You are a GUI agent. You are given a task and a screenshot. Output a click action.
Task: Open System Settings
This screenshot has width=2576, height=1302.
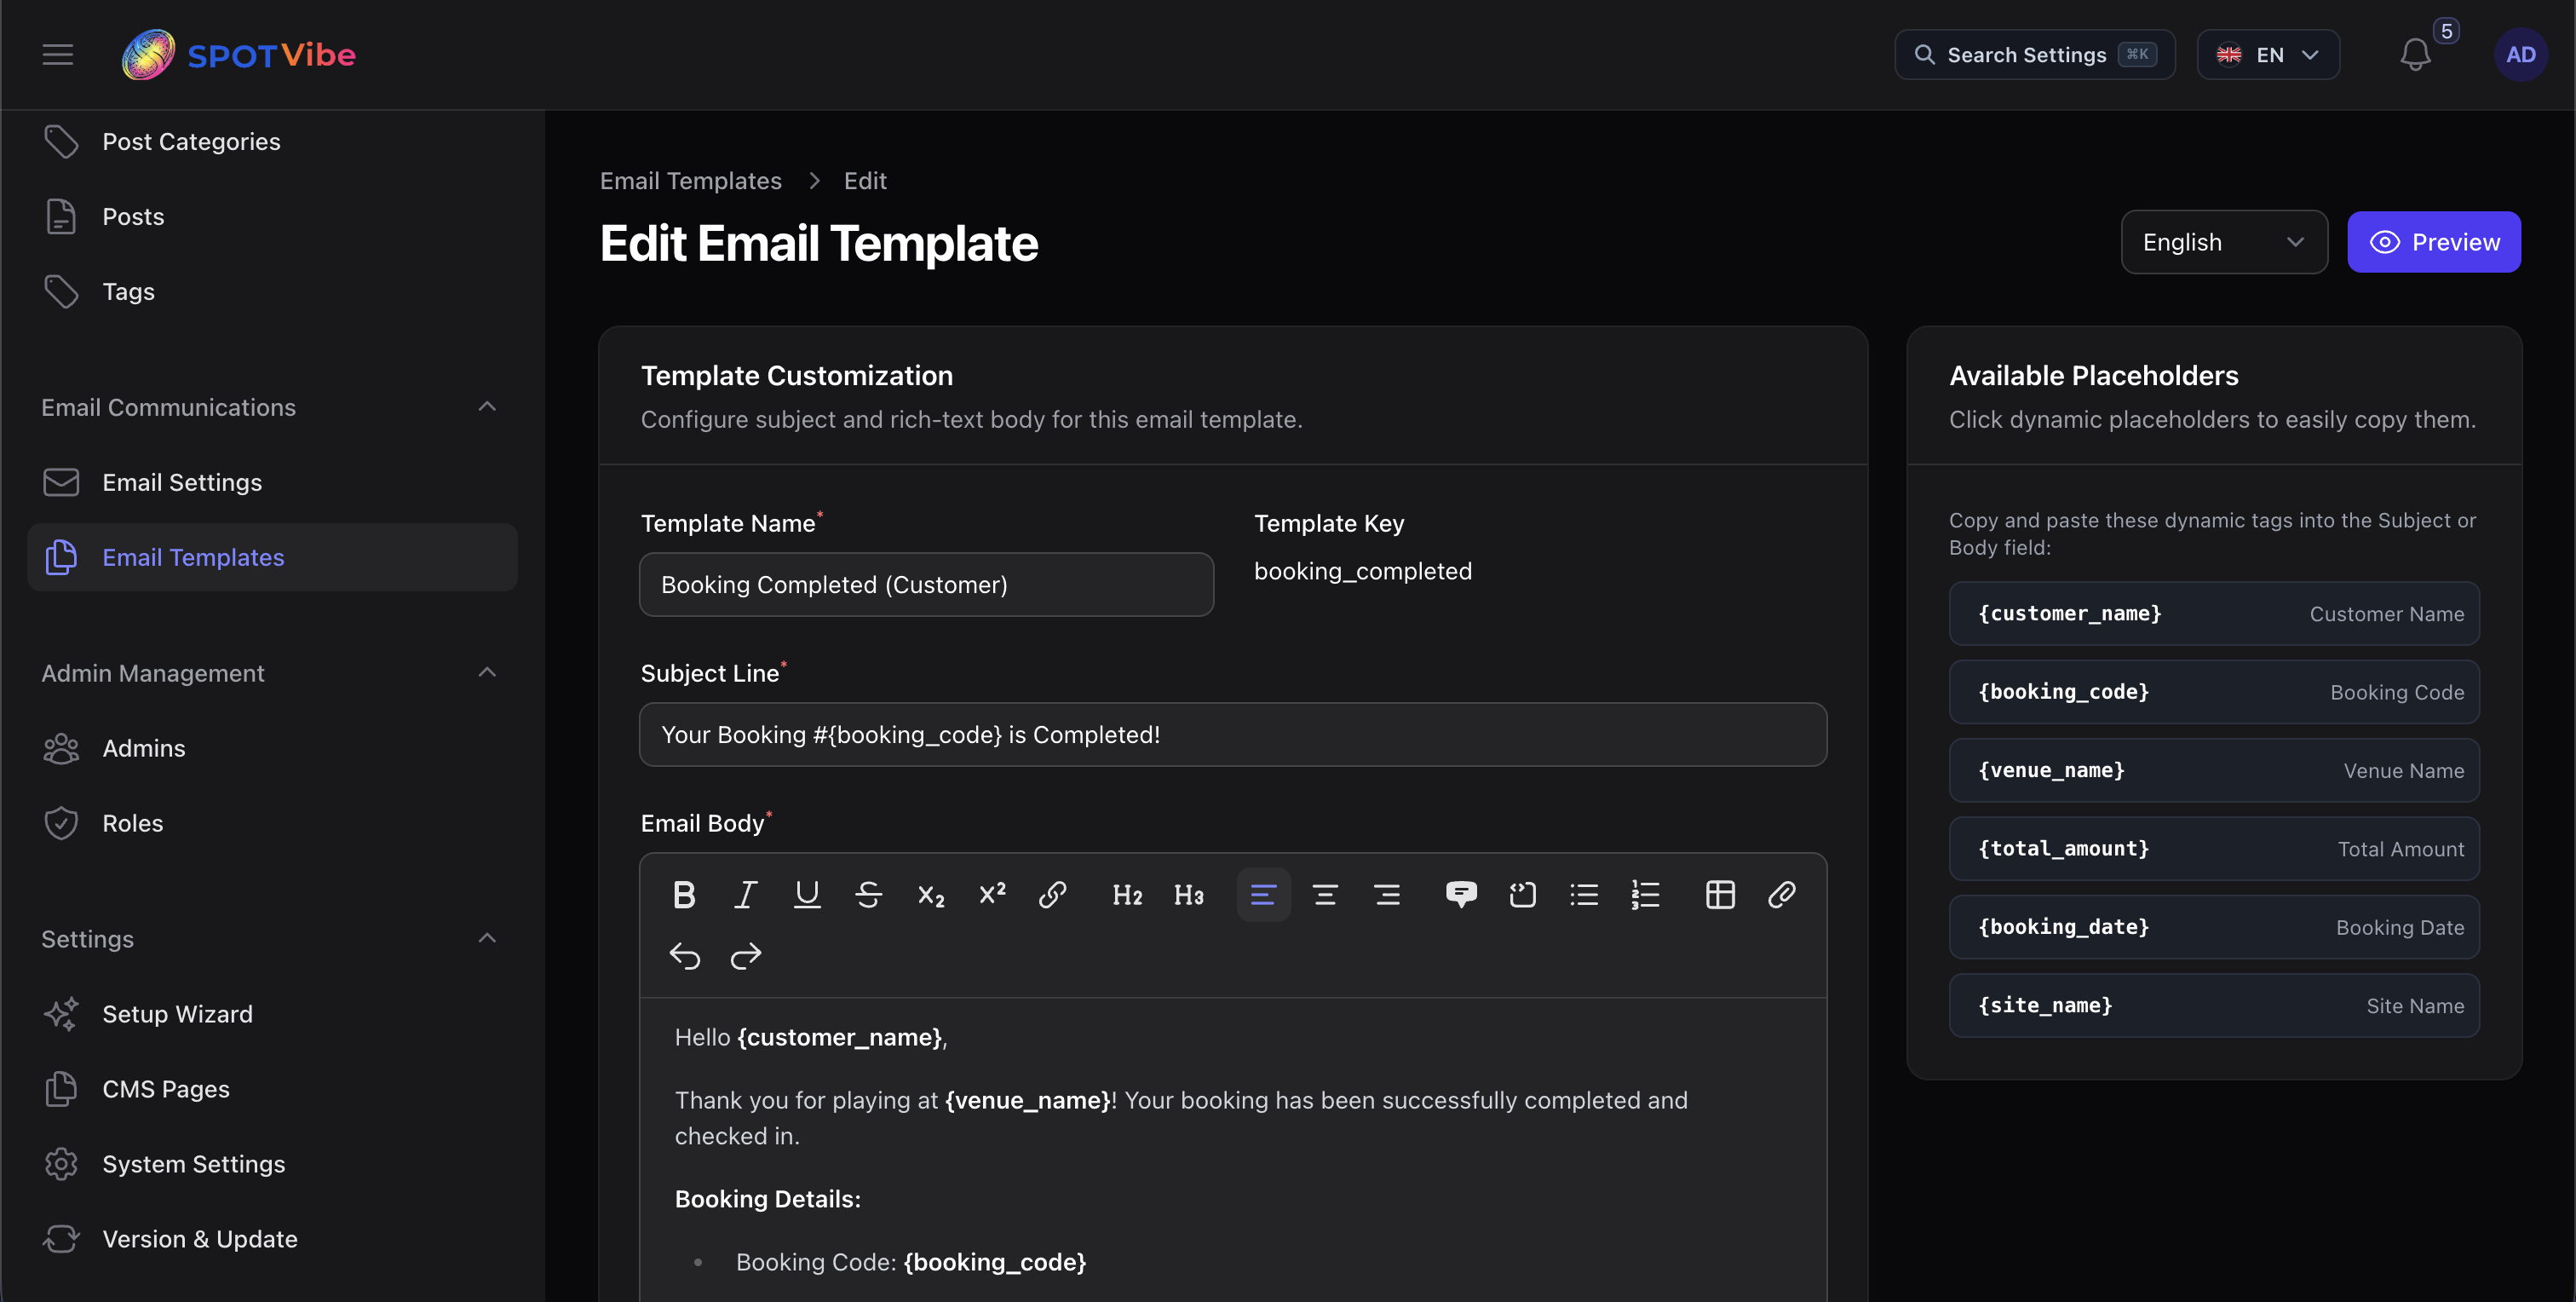[x=272, y=1164]
